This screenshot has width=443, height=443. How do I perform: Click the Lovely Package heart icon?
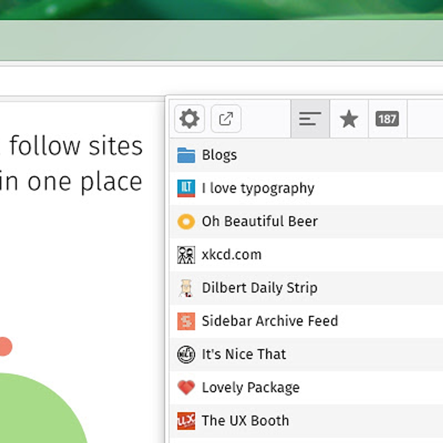pos(186,388)
